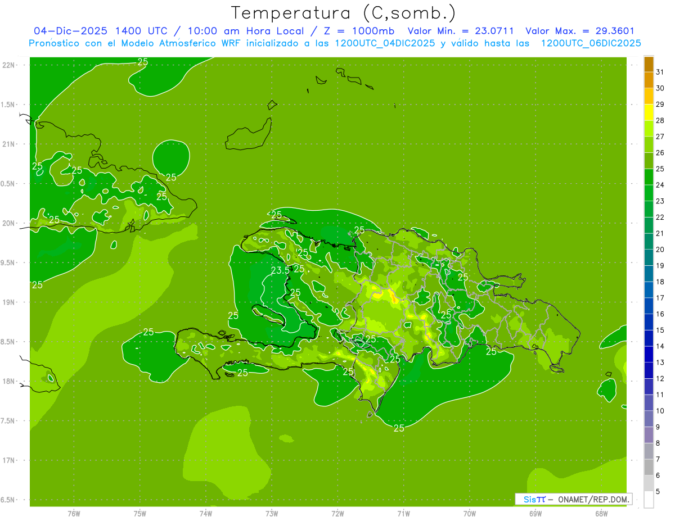Click the '75W' longitude axis label
Screen dimensions: 675x521
click(140, 513)
